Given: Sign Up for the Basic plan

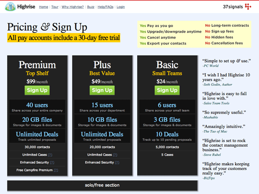Looking at the screenshot, I should [x=167, y=90].
